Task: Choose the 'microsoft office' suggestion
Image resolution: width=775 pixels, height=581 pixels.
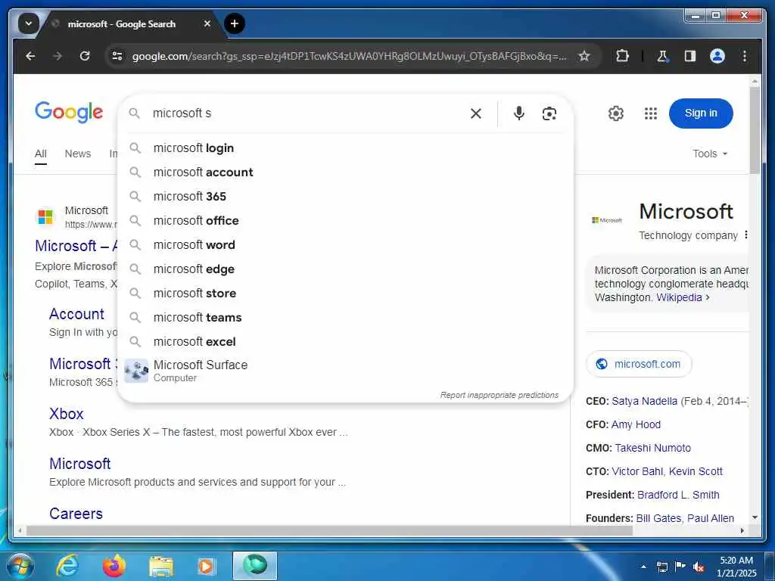Action: pos(345,221)
